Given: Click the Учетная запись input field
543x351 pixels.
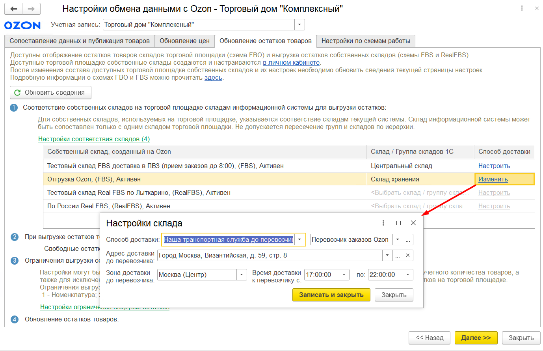Looking at the screenshot, I should coord(199,25).
